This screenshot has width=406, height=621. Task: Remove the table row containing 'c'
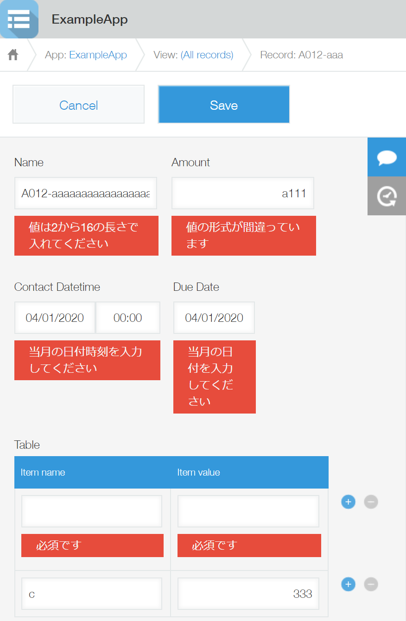click(370, 584)
